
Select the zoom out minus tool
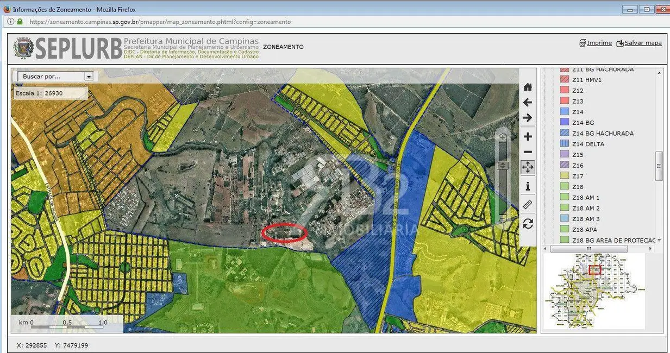click(528, 152)
